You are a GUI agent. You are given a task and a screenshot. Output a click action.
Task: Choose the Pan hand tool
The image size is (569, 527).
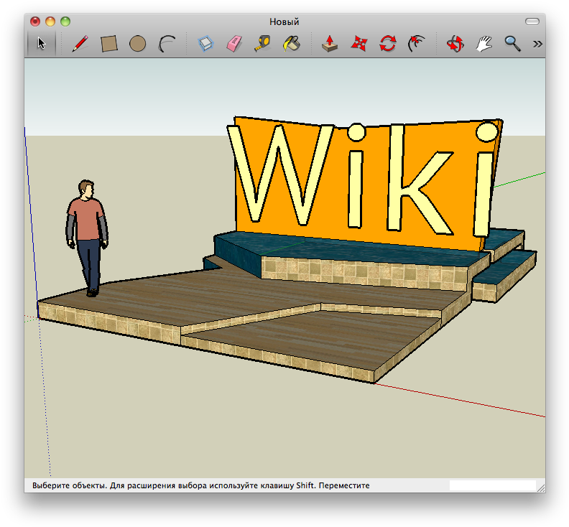click(484, 44)
